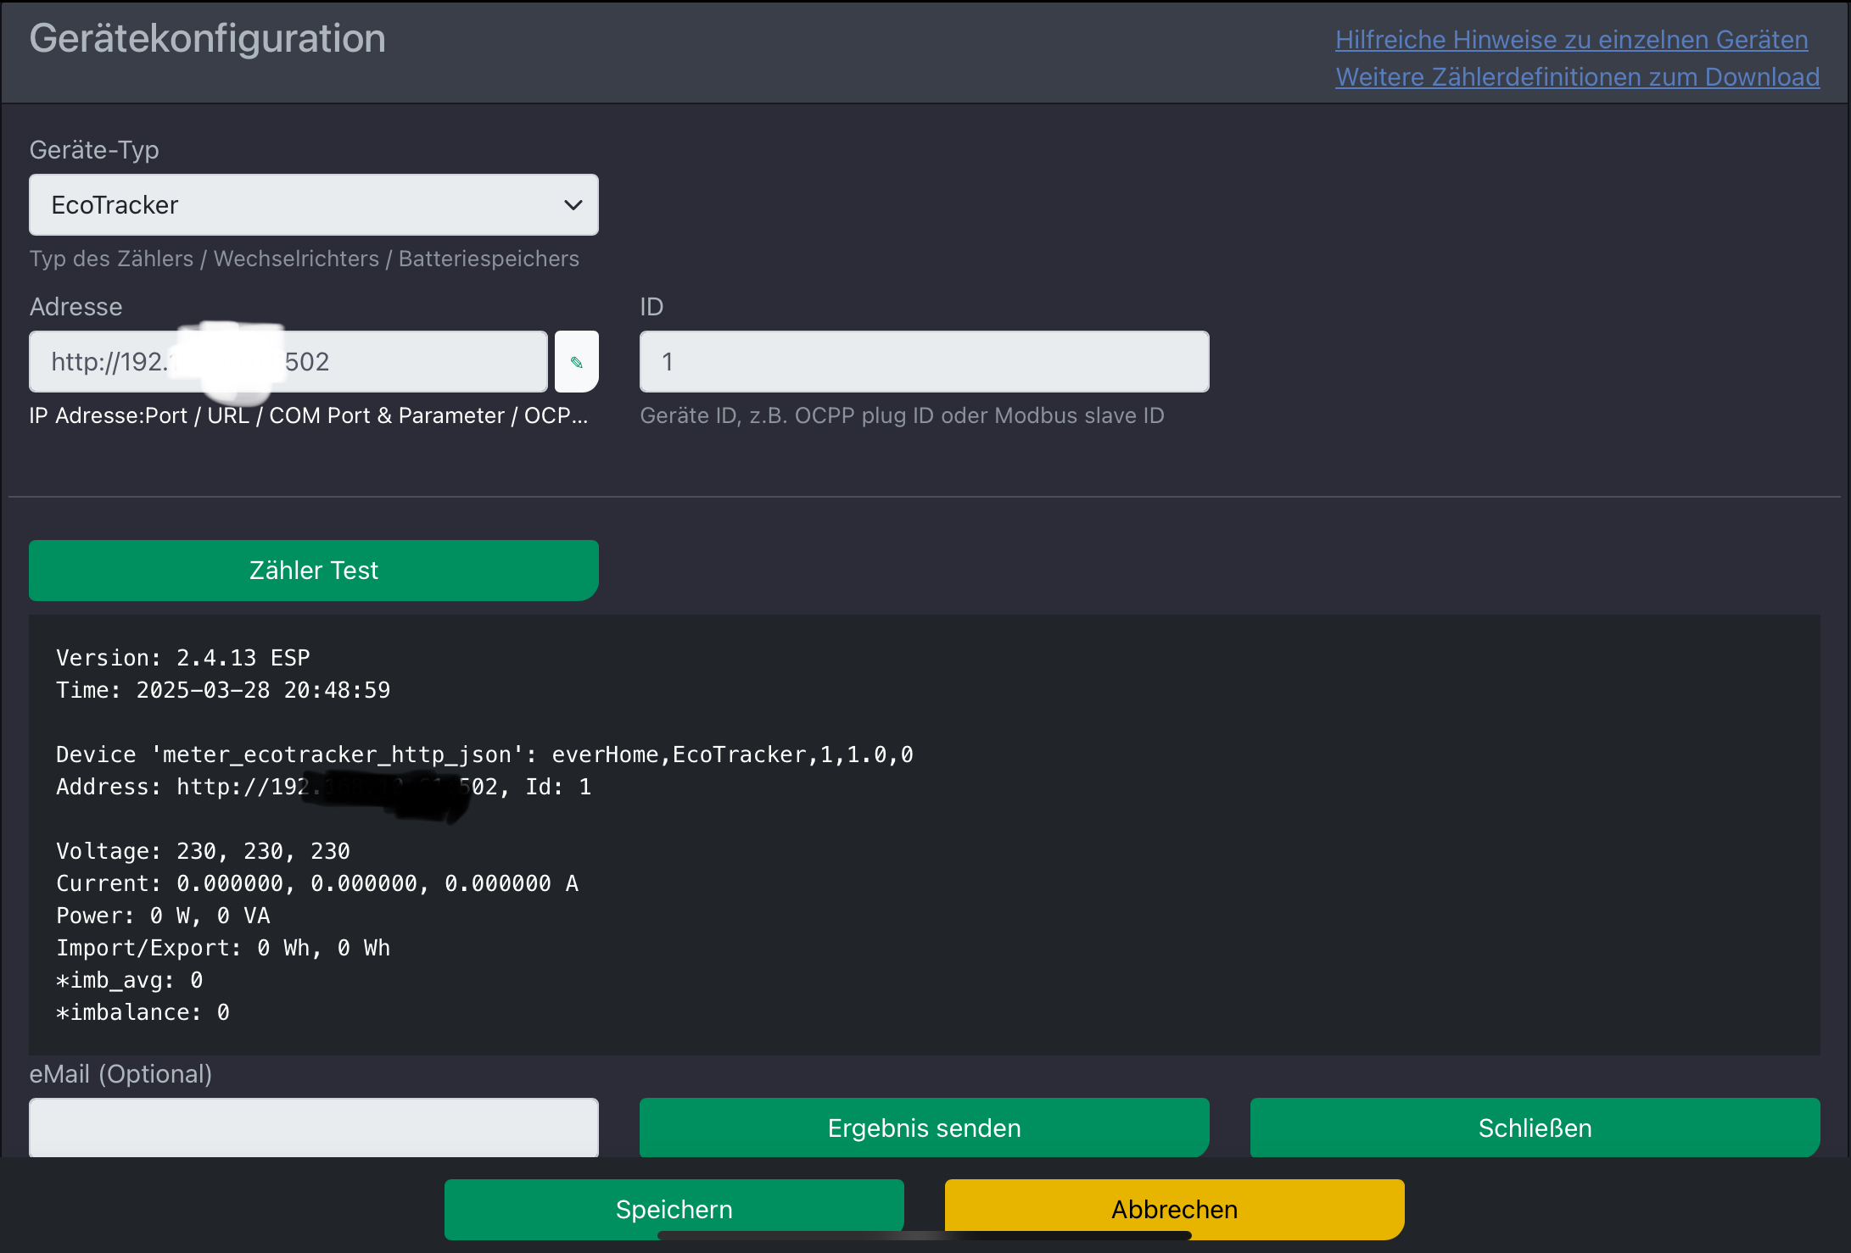Cancel with the Abbrechen button
Image resolution: width=1851 pixels, height=1253 pixels.
pos(1175,1209)
